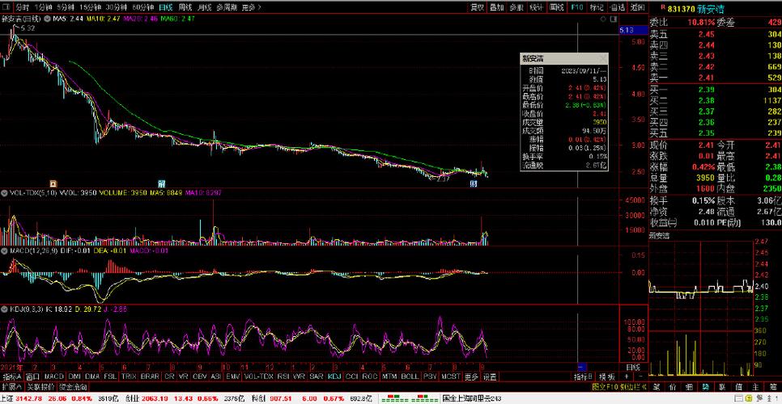Switch indicator to MACD

pos(54,377)
